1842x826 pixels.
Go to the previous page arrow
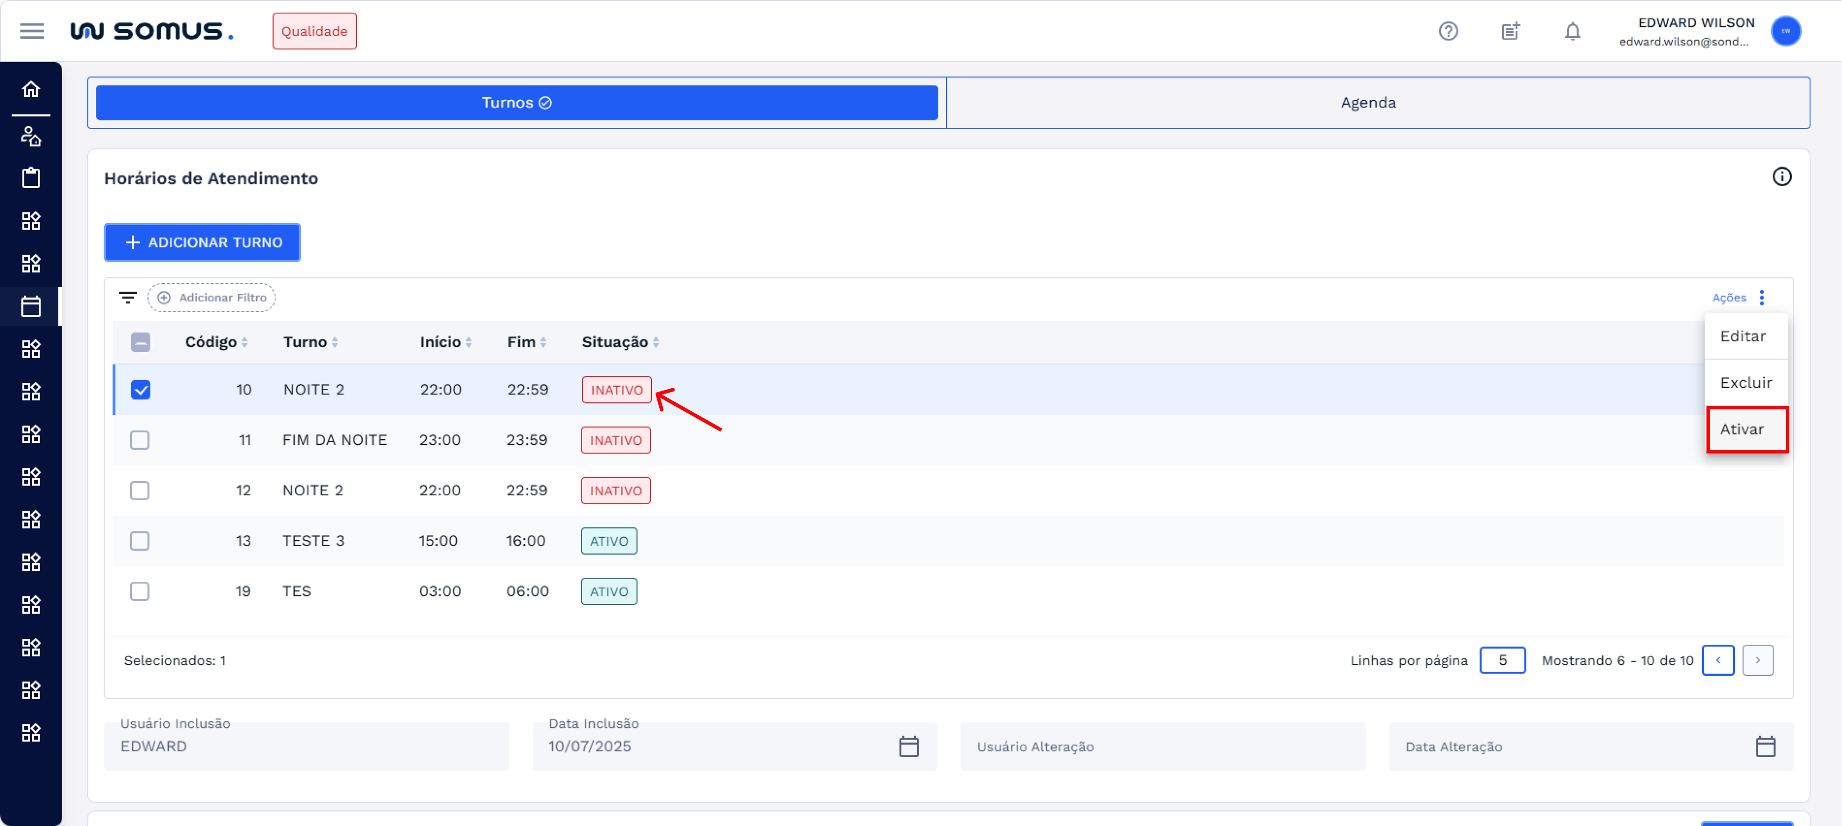click(1718, 660)
